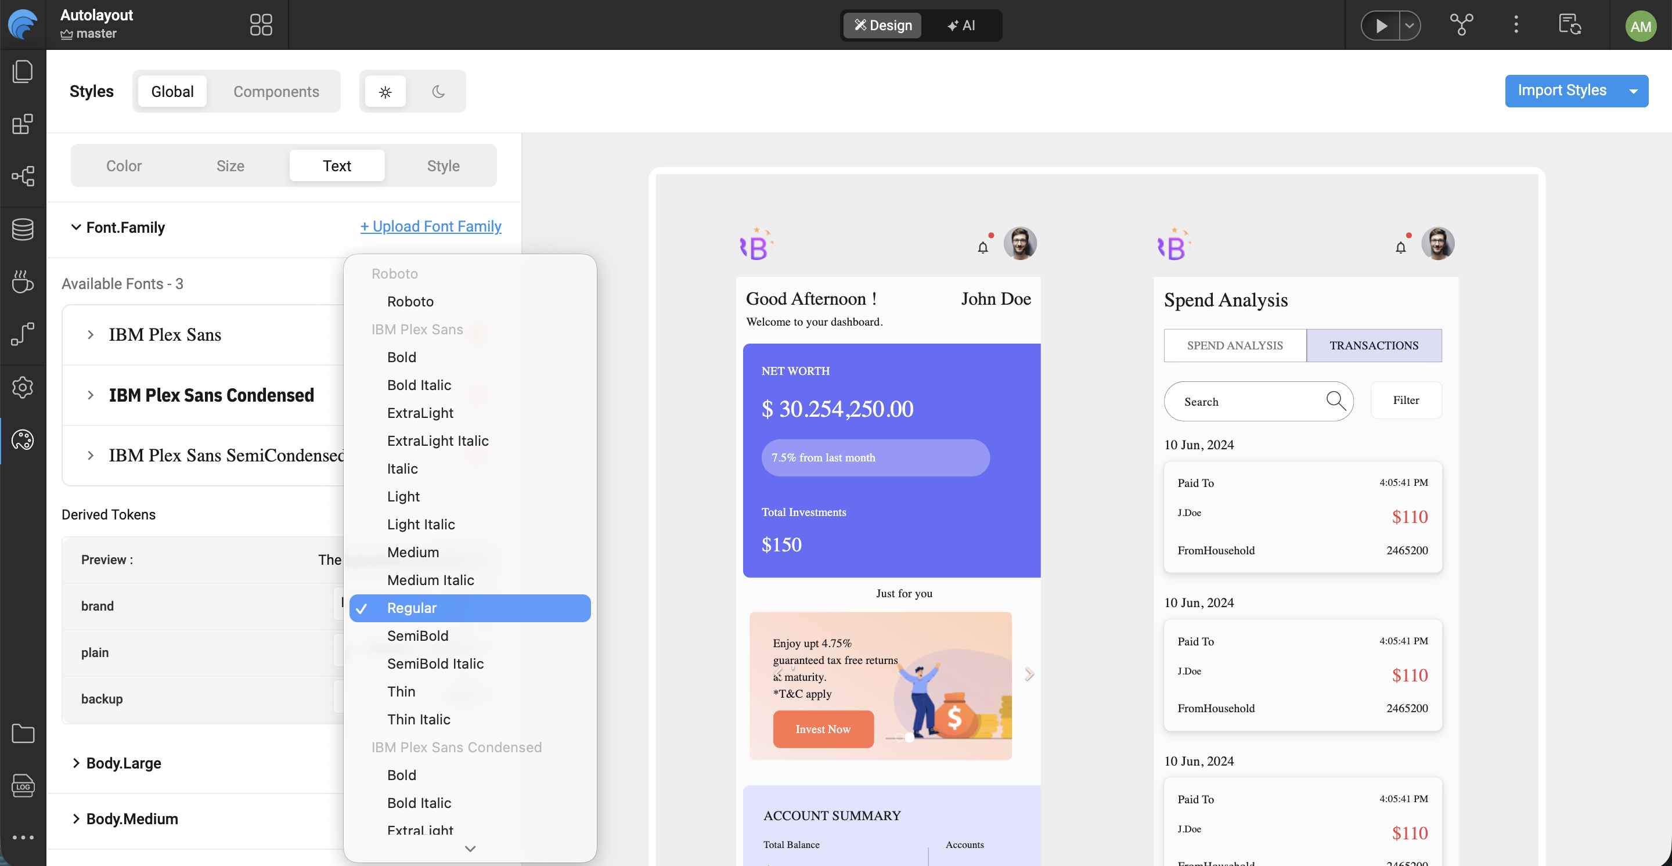
Task: Select the Components styles toggle
Action: coord(276,92)
